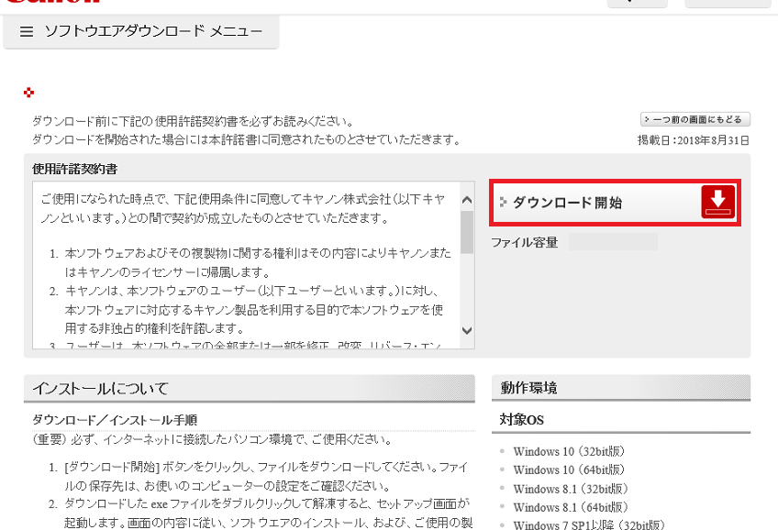Open the ソフトウエアダウンロード メニュー
This screenshot has width=778, height=530.
pos(153,32)
